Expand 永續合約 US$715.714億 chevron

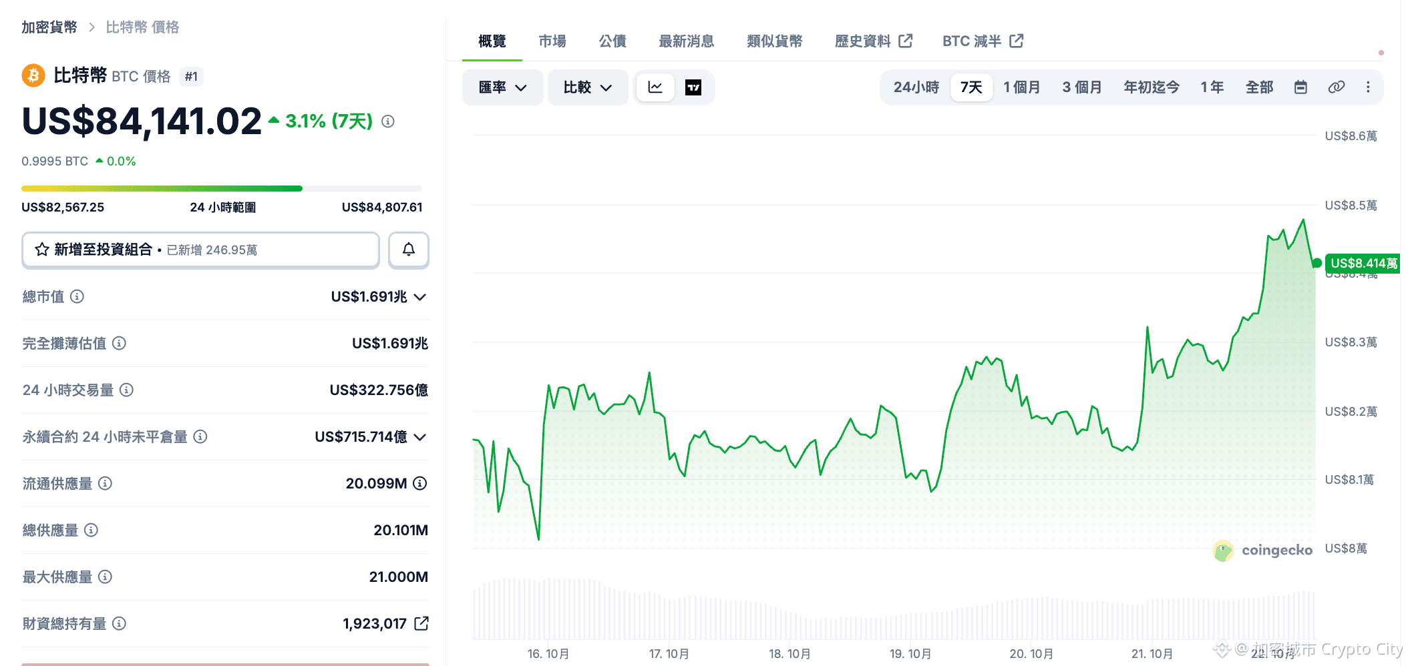(x=420, y=437)
